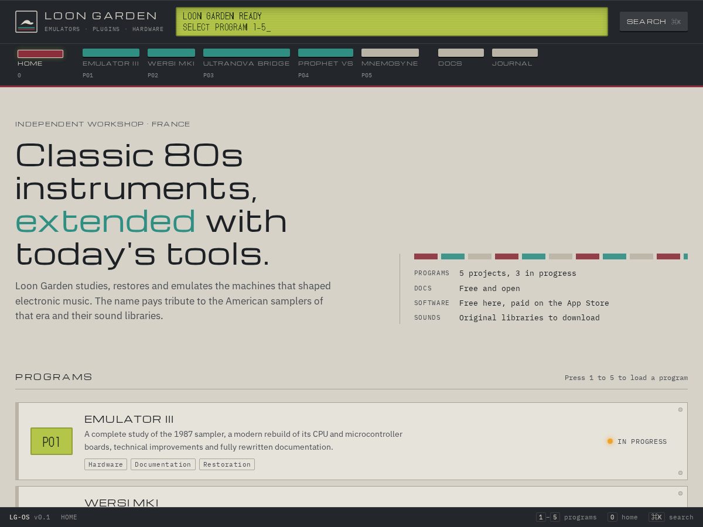Click the P01 program badge
This screenshot has width=703, height=527.
pos(52,442)
